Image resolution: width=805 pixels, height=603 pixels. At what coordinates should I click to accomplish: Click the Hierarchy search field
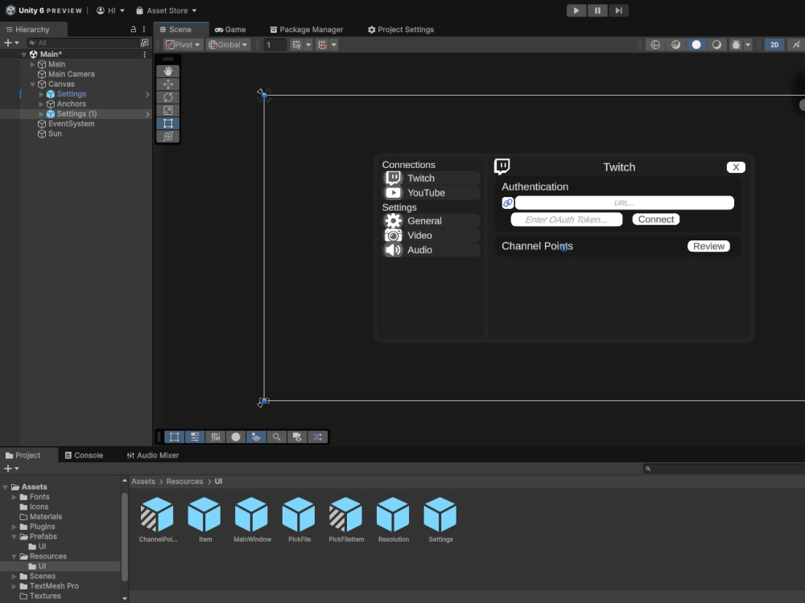point(84,43)
